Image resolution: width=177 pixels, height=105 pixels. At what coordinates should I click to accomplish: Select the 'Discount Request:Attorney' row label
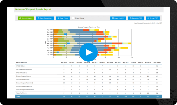point(24,76)
